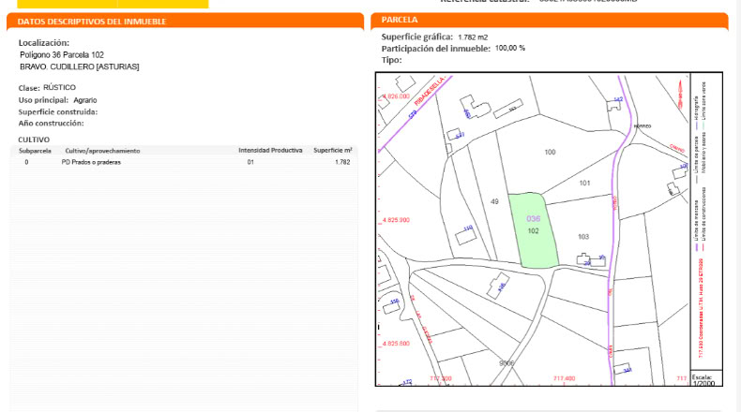Image resolution: width=741 pixels, height=412 pixels.
Task: Click the 'Superficie m²' column header
Action: click(x=333, y=151)
